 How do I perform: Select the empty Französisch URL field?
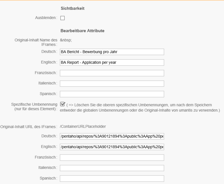pos(112,158)
